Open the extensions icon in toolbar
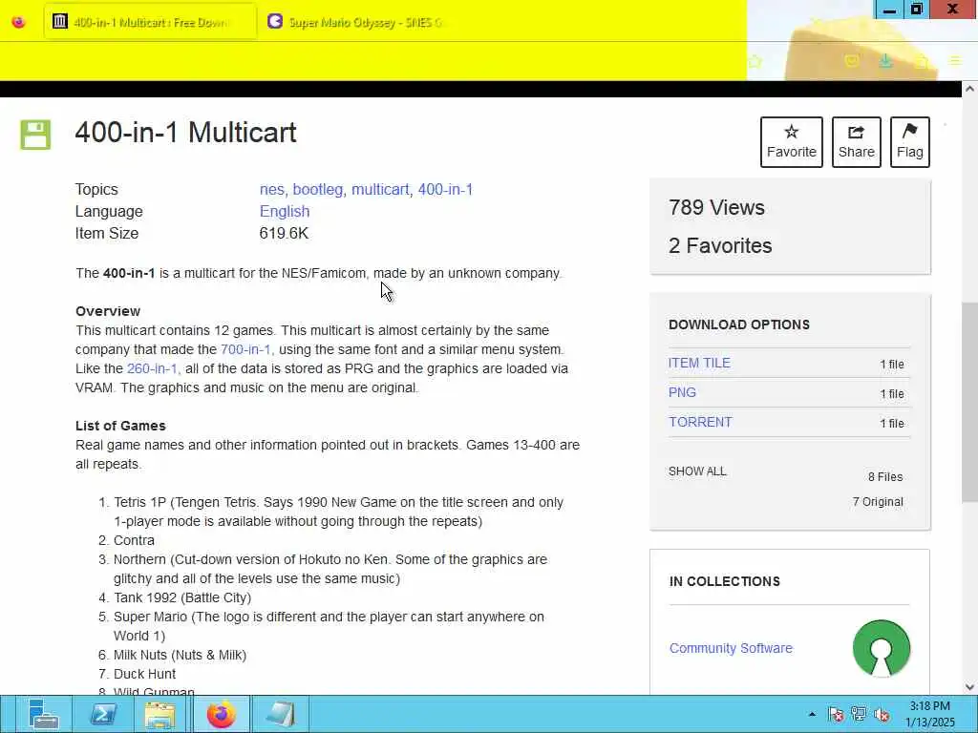This screenshot has height=733, width=978. point(922,61)
